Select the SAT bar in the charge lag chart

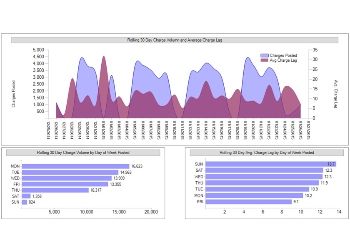point(265,170)
